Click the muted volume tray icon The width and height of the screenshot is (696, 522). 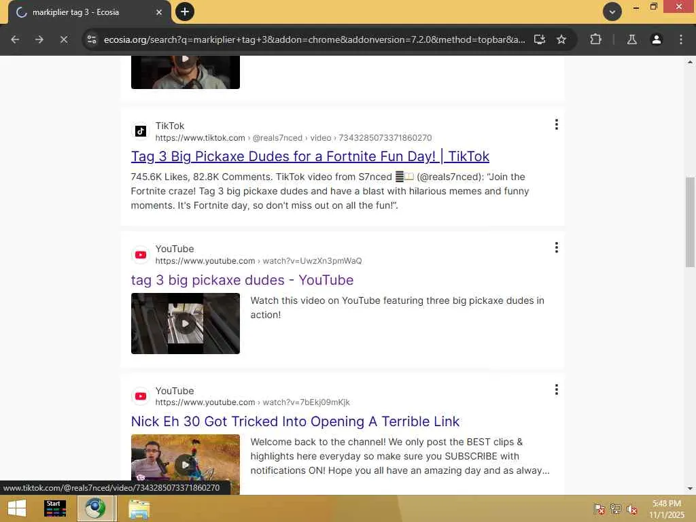[x=631, y=509]
